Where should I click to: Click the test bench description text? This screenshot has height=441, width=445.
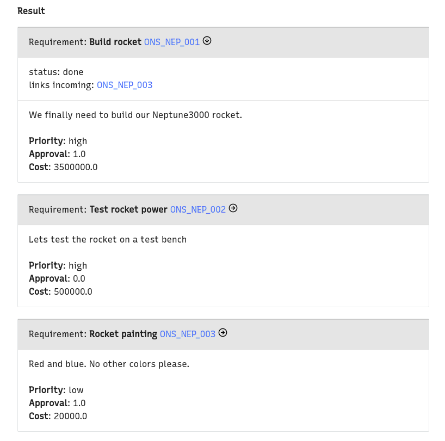pyautogui.click(x=108, y=239)
